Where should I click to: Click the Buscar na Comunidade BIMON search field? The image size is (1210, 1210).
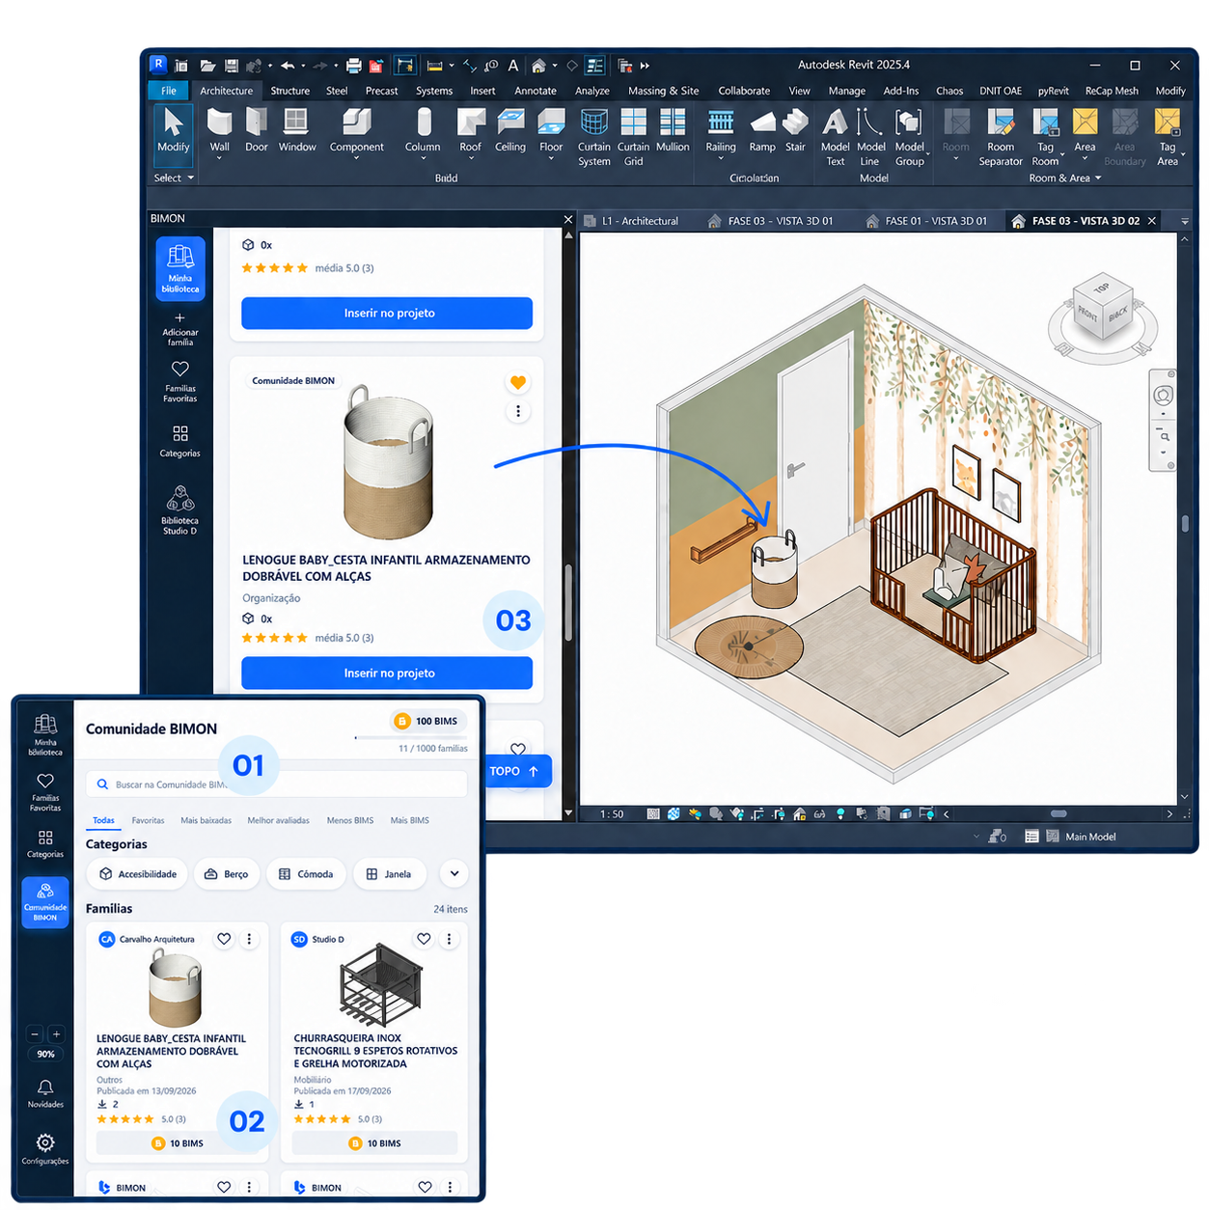coord(277,784)
